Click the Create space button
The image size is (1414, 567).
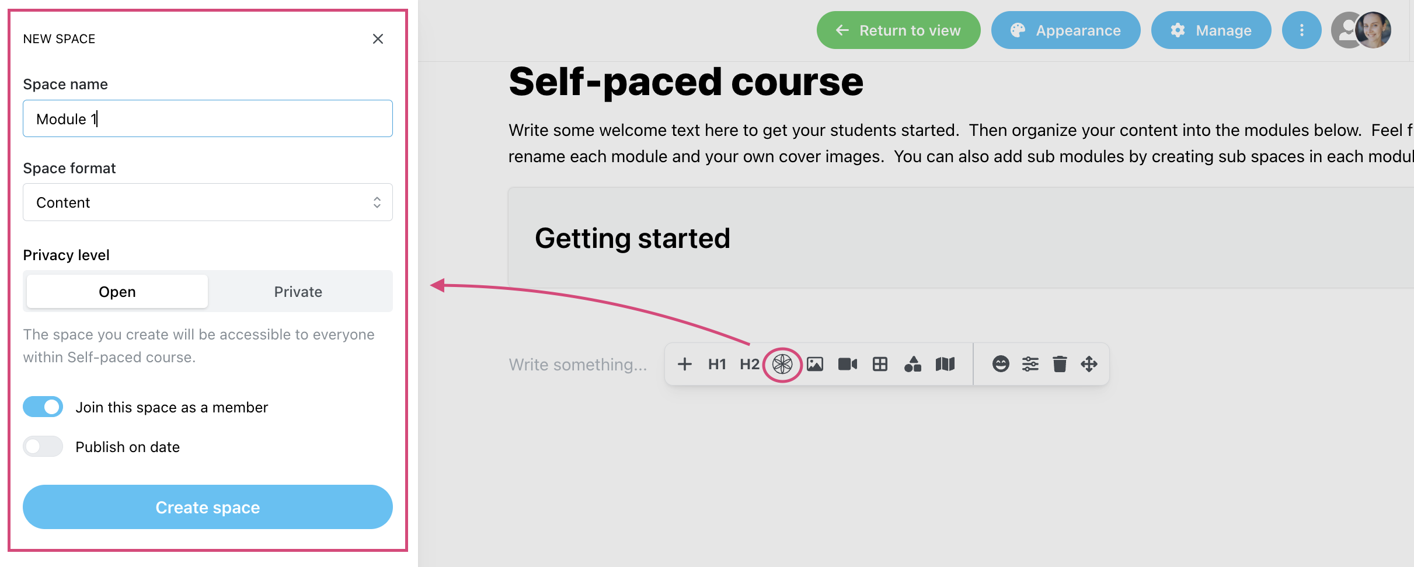click(x=208, y=508)
